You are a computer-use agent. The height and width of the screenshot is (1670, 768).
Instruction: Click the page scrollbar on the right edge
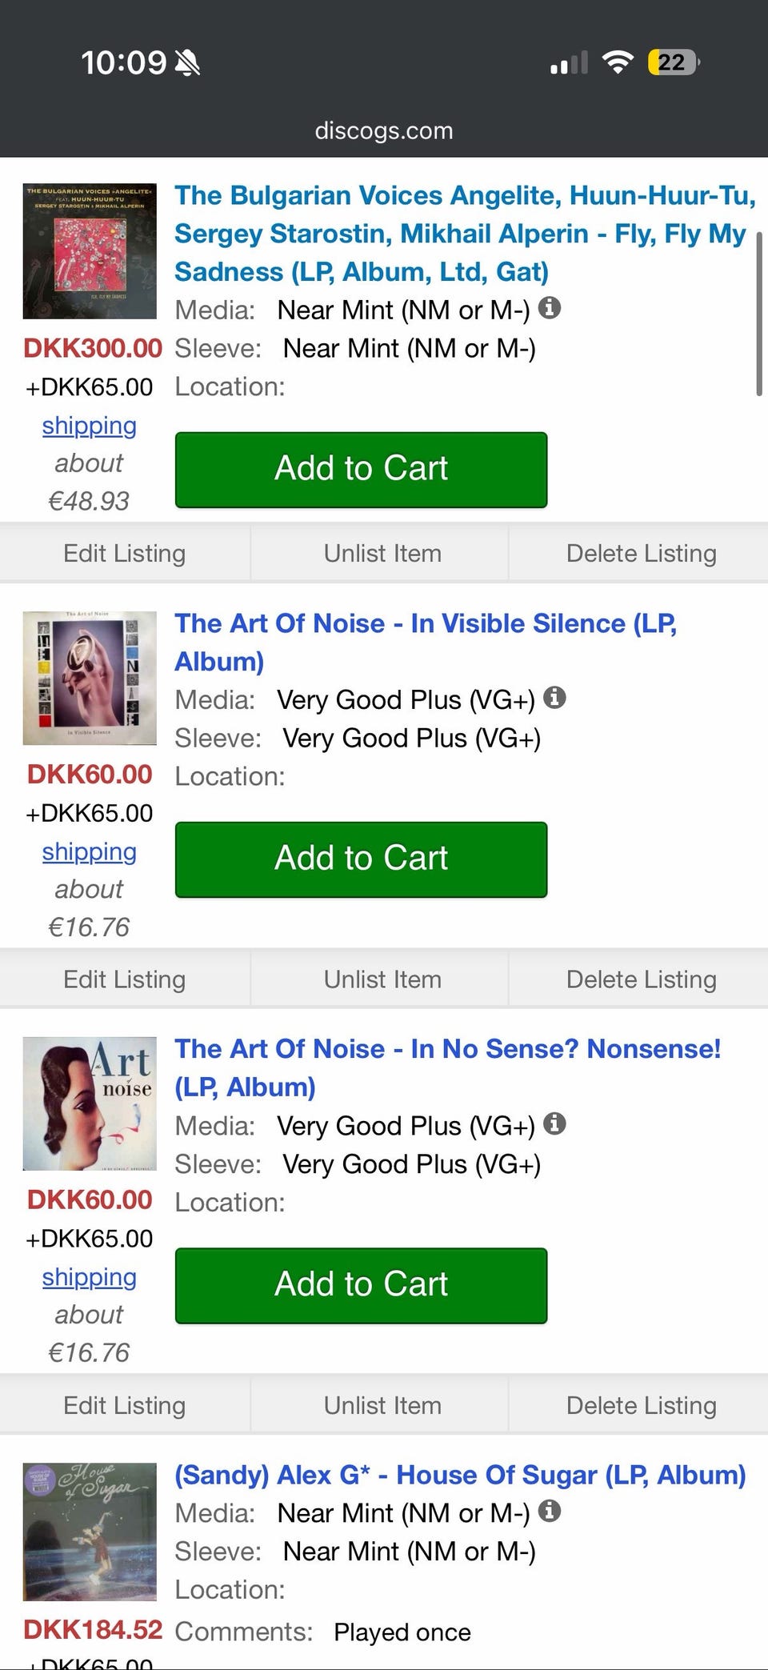(x=758, y=312)
